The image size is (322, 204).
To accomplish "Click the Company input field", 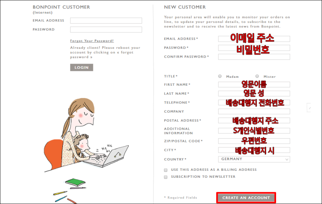I will point(254,111).
